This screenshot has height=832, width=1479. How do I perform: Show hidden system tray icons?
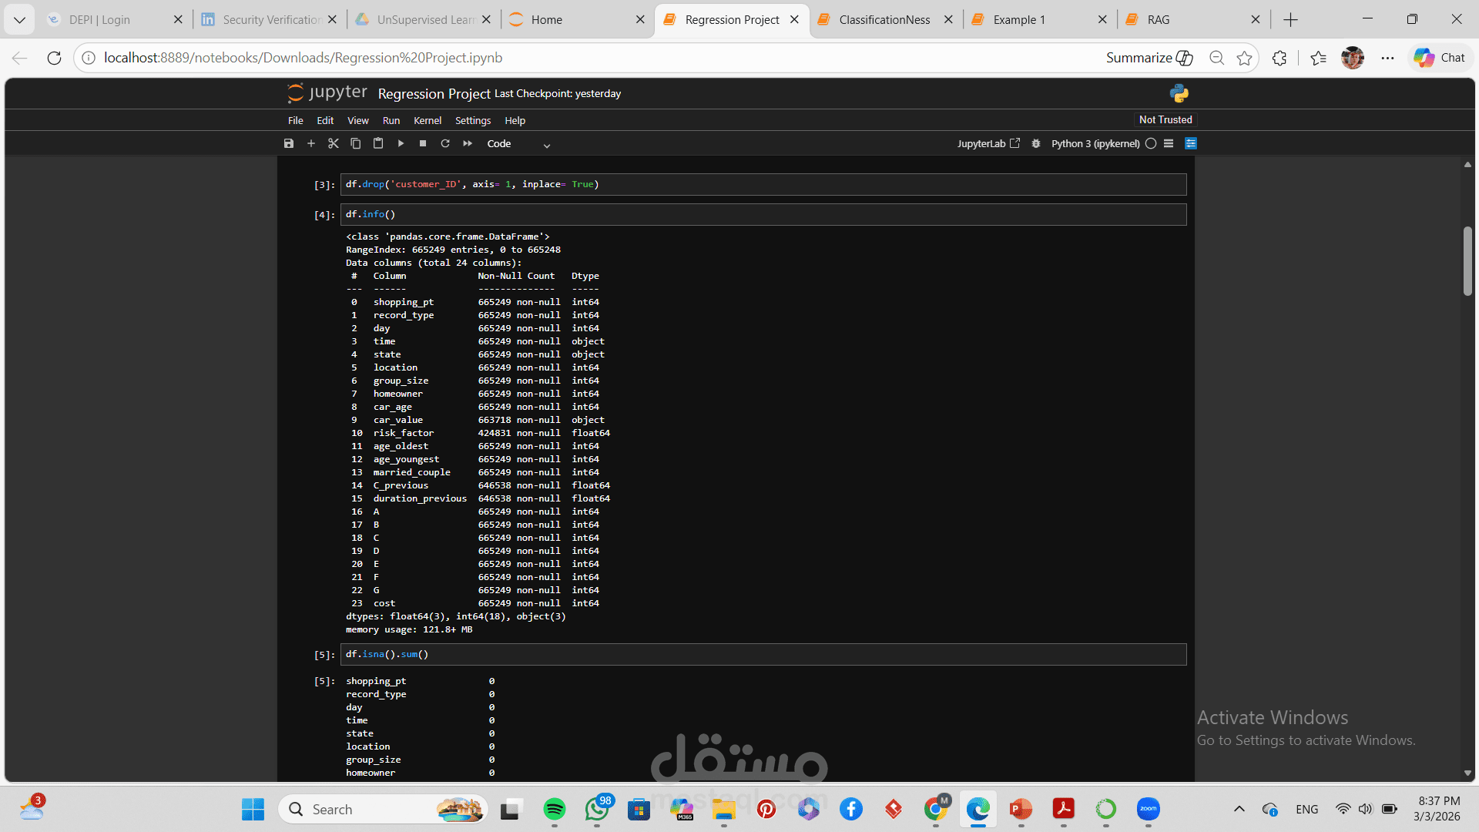coord(1239,809)
